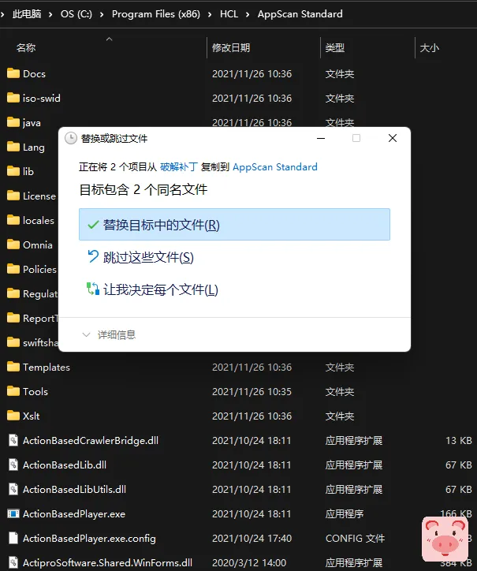This screenshot has height=571, width=477.
Task: Click 此电脑 in the address breadcrumb
Action: [x=27, y=14]
